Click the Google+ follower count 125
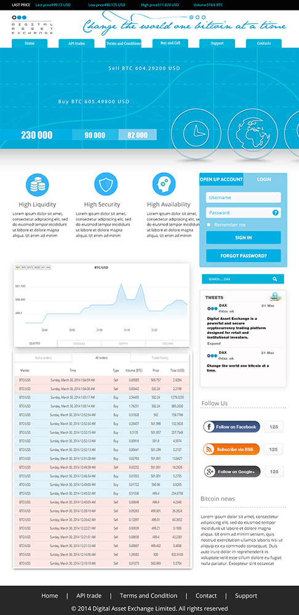 (x=274, y=472)
